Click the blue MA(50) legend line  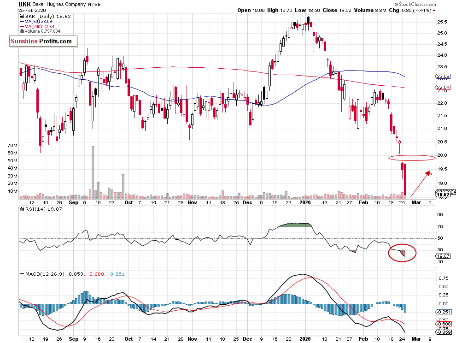22,22
